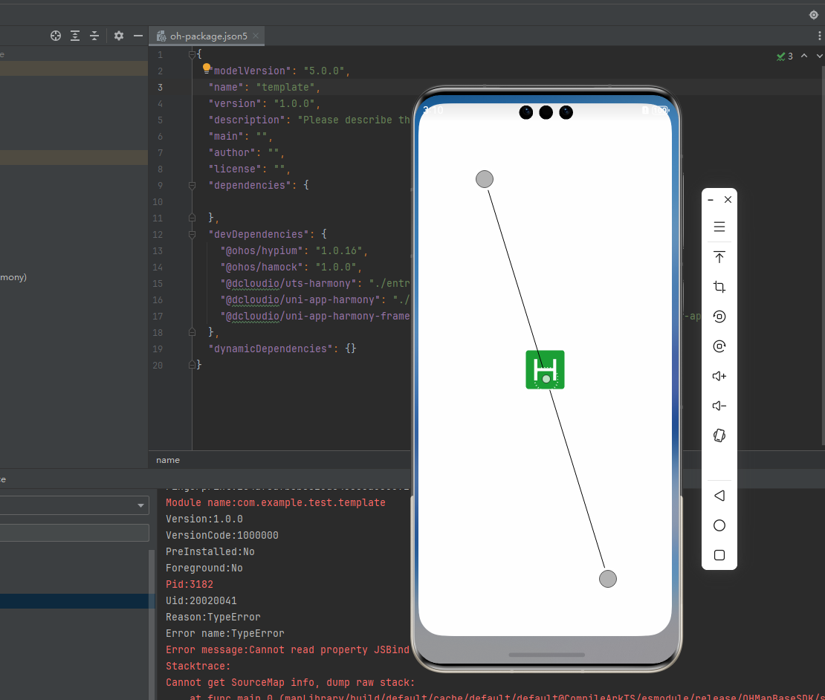Collapse all items in project panel

[94, 36]
